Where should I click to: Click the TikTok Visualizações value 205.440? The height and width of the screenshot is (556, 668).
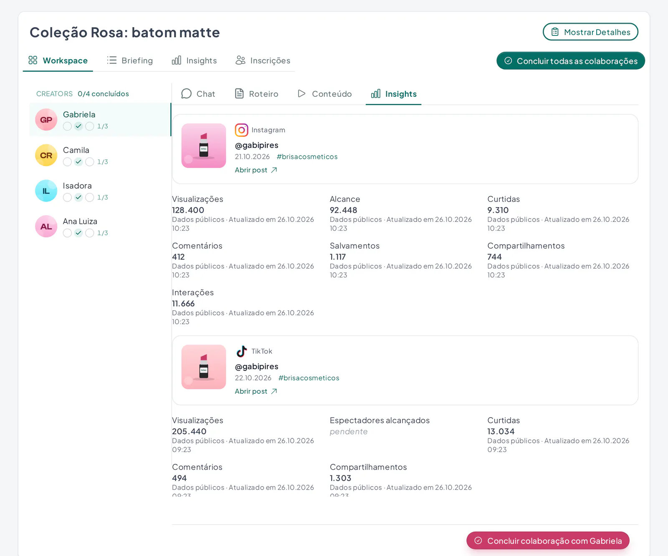[x=189, y=431]
